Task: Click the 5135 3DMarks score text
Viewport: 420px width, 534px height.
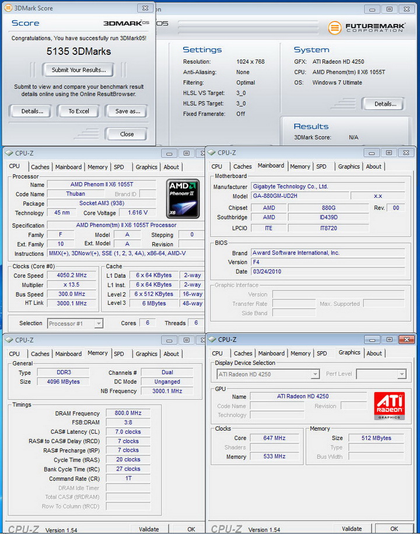Action: pyautogui.click(x=79, y=51)
